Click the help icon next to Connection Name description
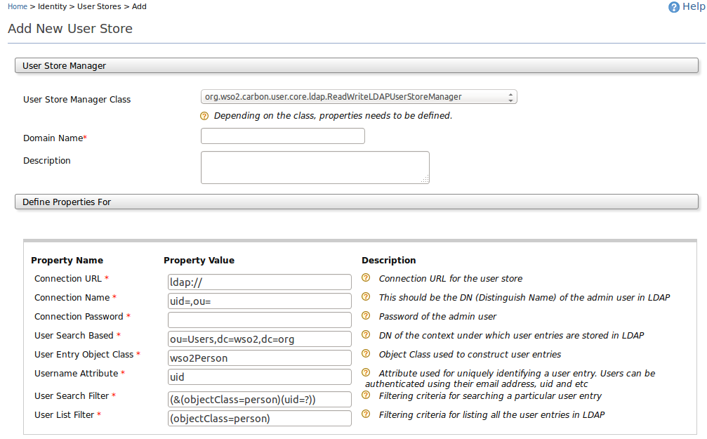707x439 pixels. pos(366,297)
